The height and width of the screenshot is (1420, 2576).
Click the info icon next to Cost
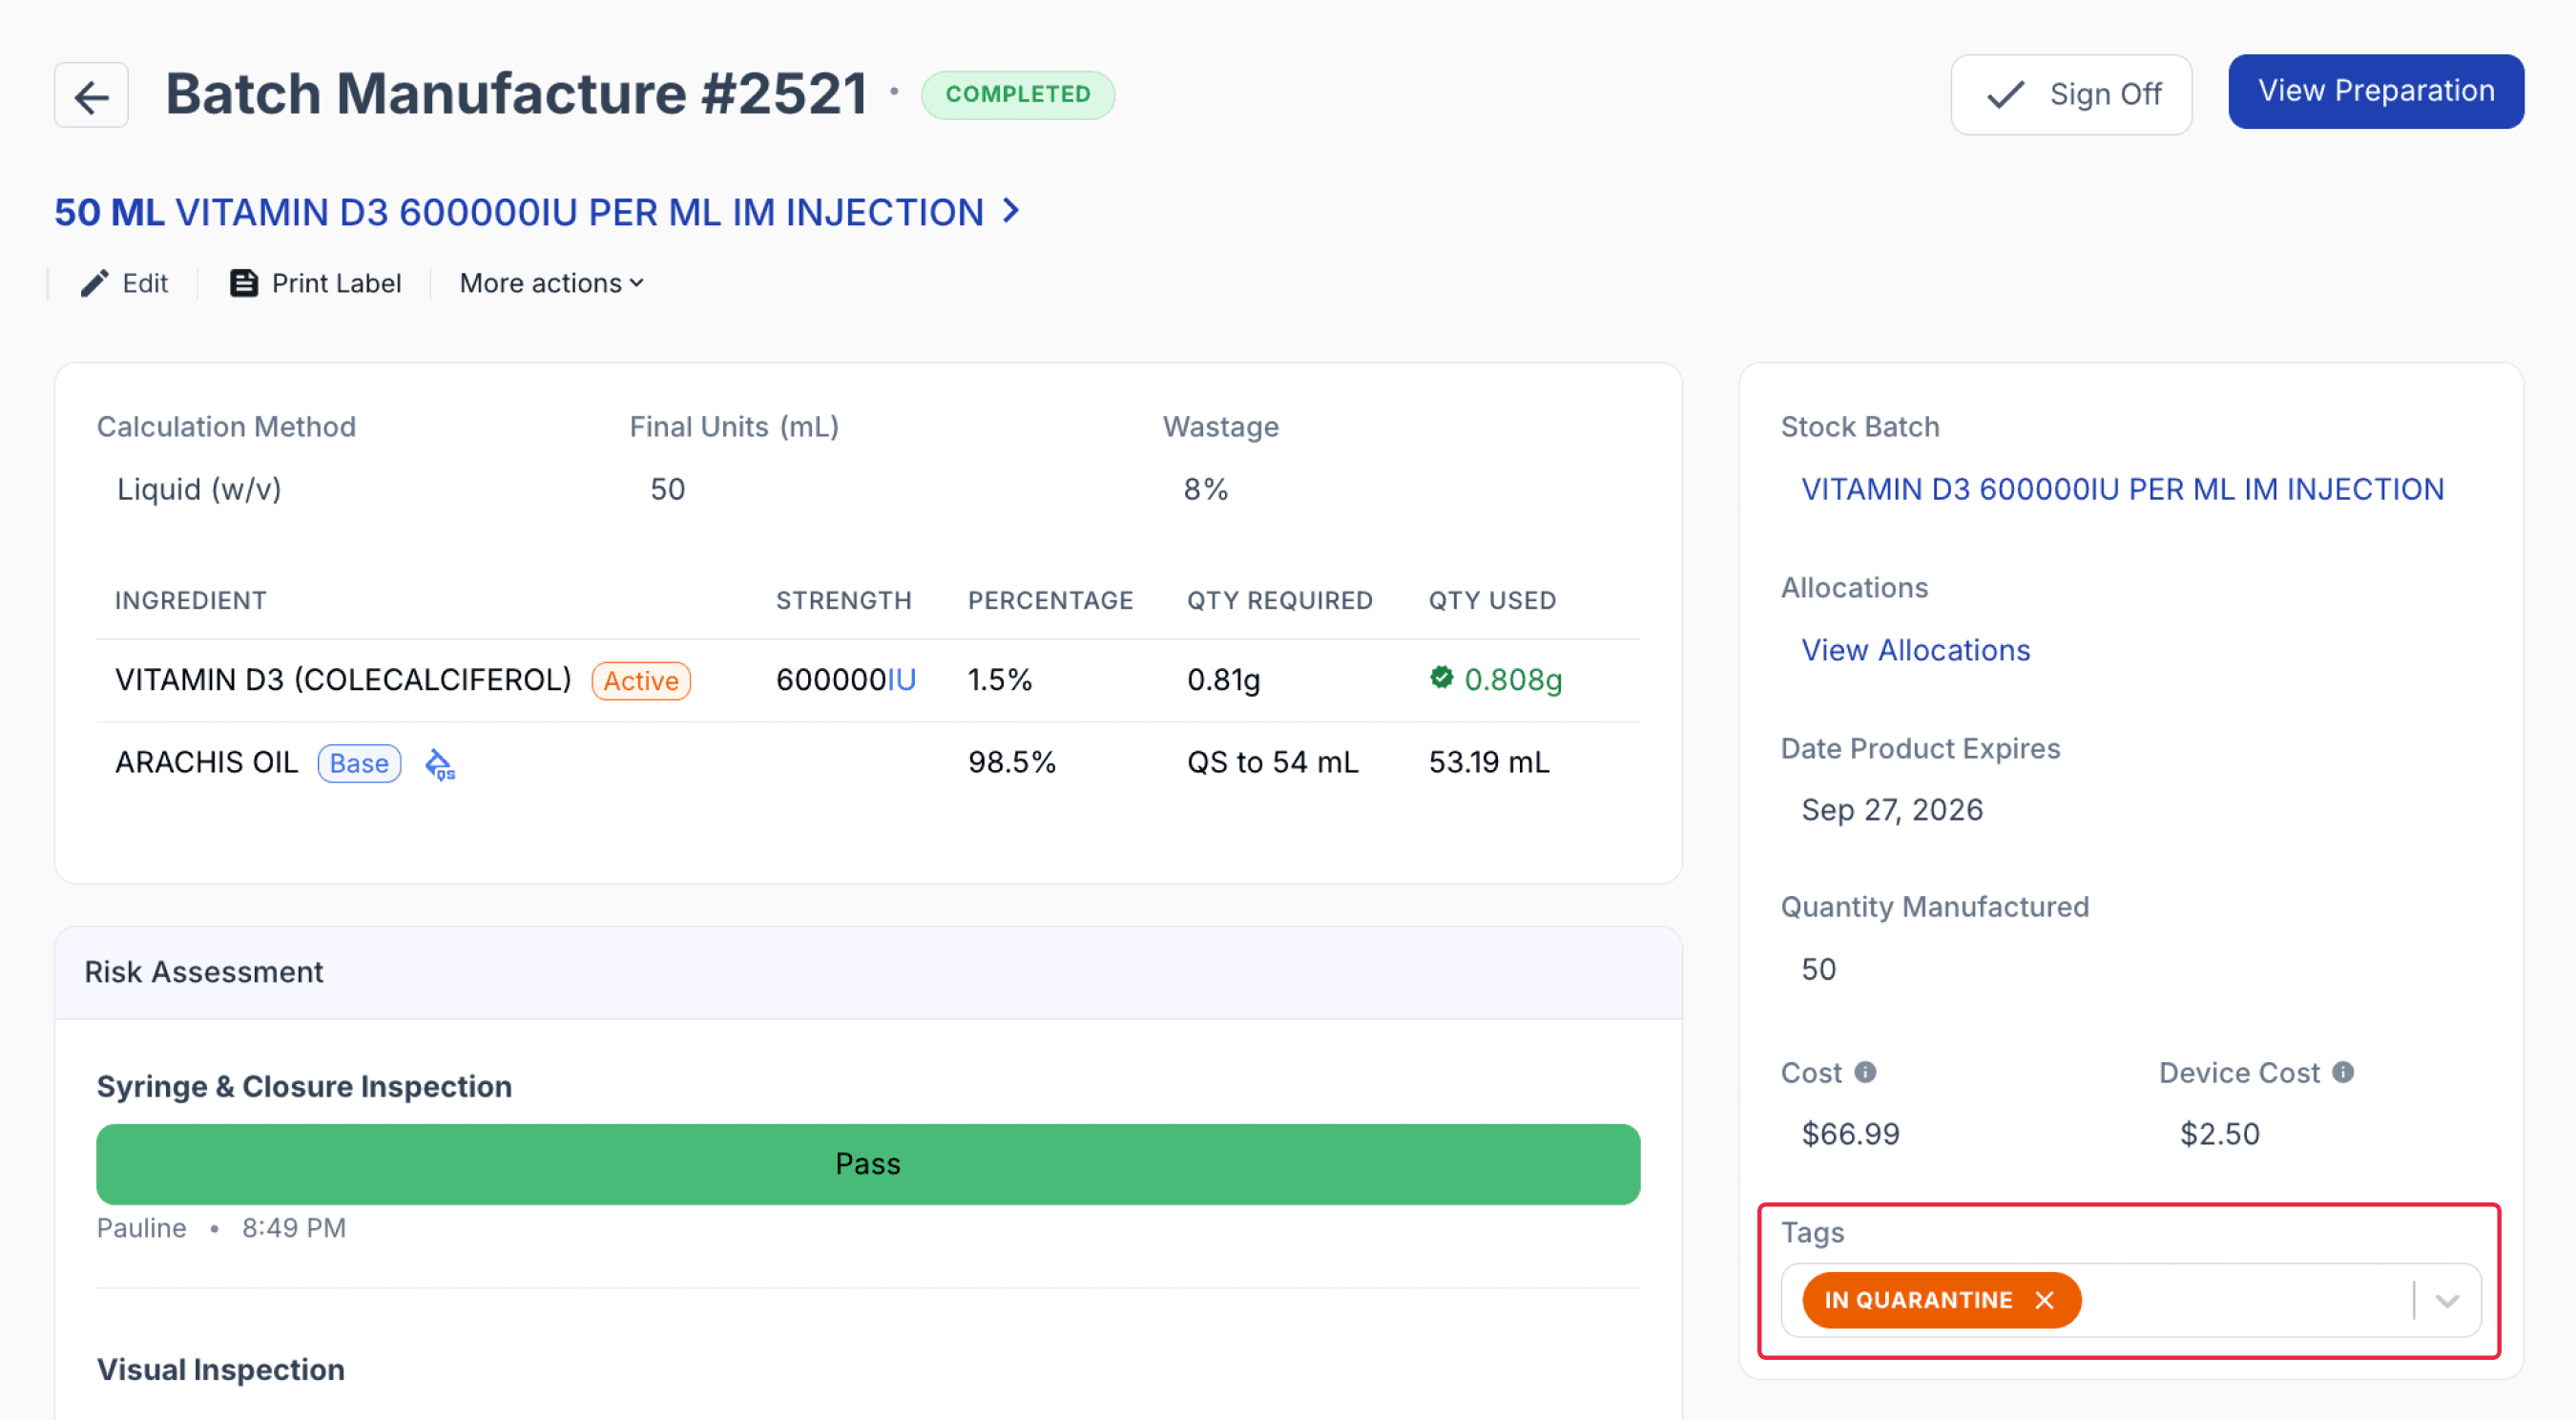[1865, 1072]
